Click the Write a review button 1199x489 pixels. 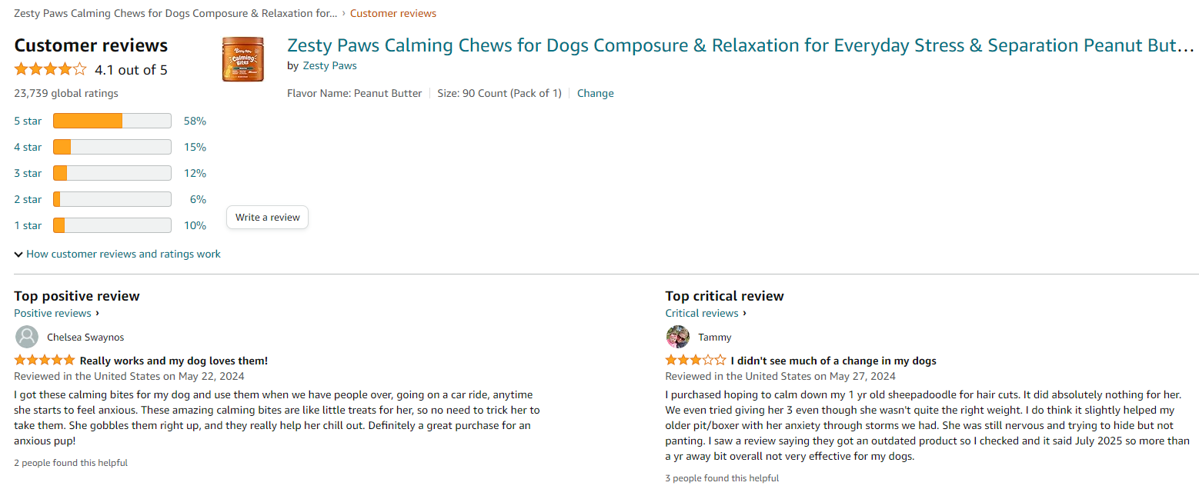point(267,218)
